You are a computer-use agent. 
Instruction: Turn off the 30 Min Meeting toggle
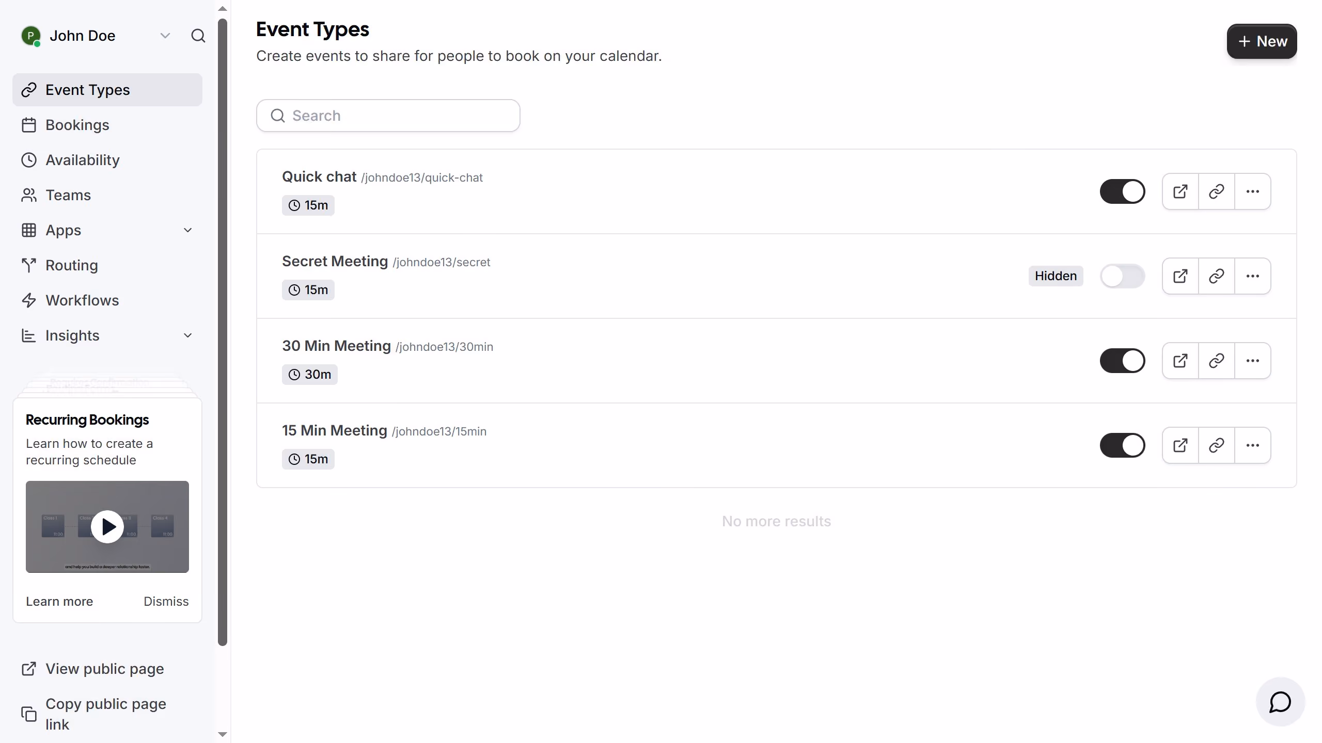1123,361
